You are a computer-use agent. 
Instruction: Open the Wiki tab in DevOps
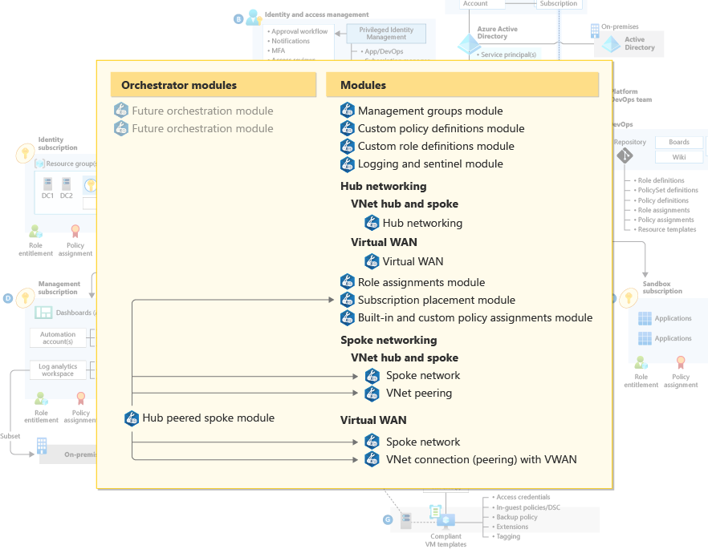click(678, 157)
